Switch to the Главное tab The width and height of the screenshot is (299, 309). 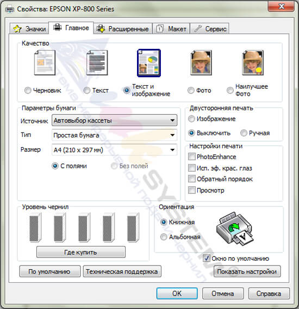71,28
